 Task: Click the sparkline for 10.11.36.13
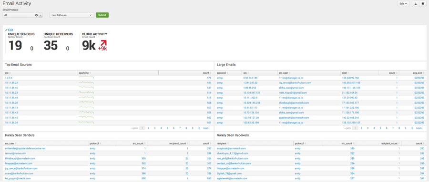pos(86,107)
